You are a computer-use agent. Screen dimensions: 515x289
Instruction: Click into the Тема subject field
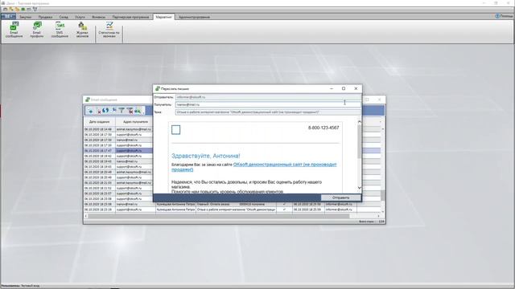268,112
